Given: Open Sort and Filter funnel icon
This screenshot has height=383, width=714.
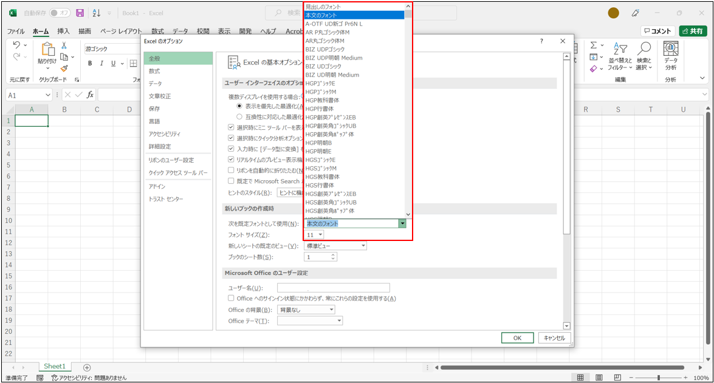Looking at the screenshot, I should tap(620, 49).
